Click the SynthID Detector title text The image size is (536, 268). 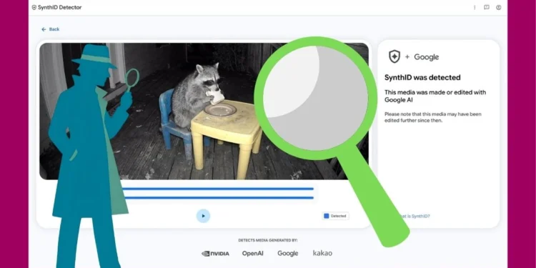click(60, 8)
